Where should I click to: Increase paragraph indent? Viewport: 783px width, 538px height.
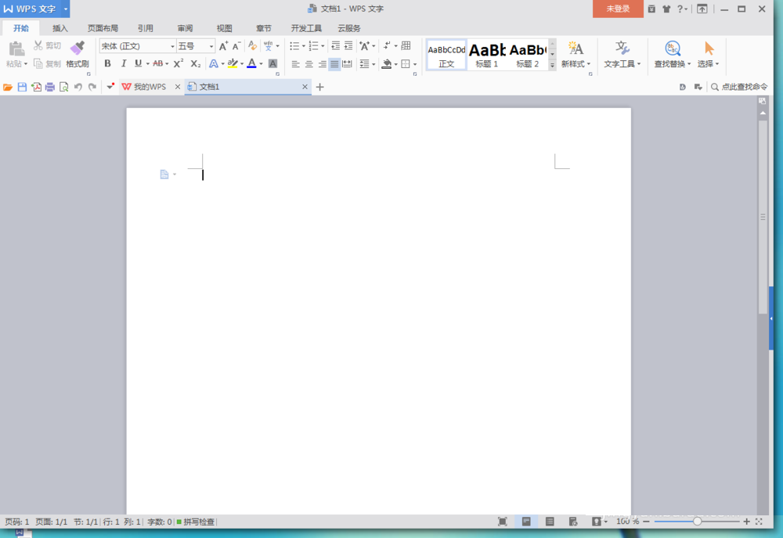point(348,46)
